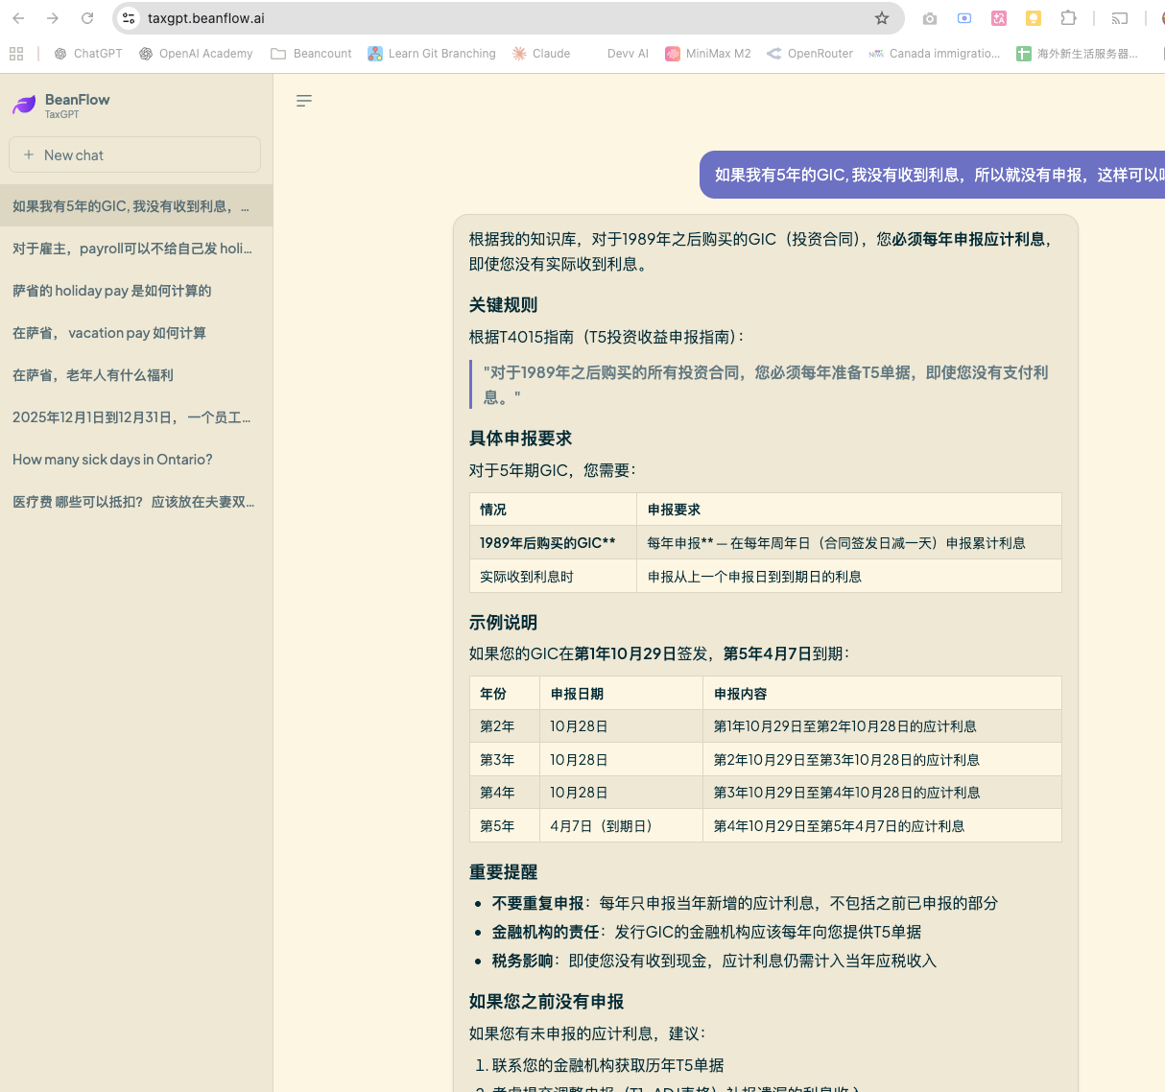The width and height of the screenshot is (1165, 1092).
Task: Click the site info icon in address bar
Action: click(x=130, y=18)
